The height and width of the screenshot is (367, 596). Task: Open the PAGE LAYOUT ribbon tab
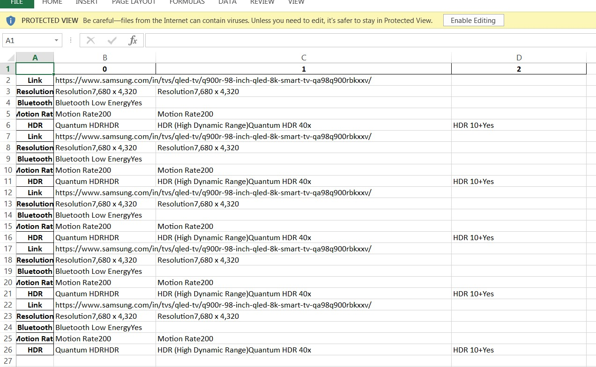point(133,2)
